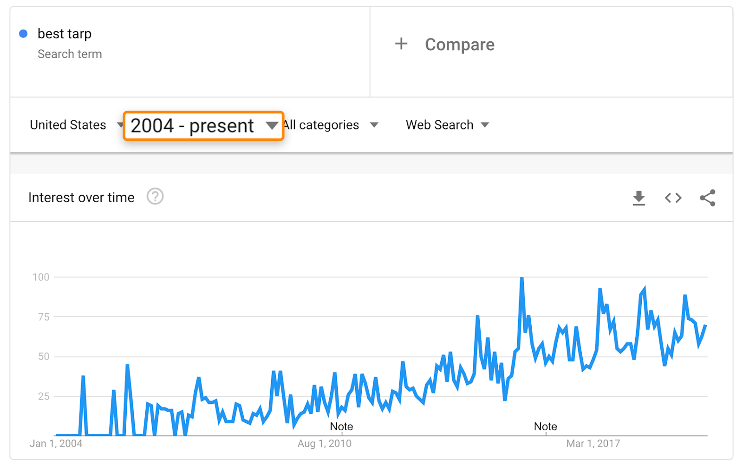Click the Jan 1, 2004 axis label
Image resolution: width=743 pixels, height=466 pixels.
pyautogui.click(x=56, y=444)
